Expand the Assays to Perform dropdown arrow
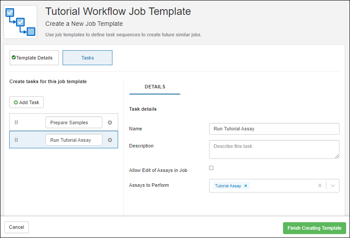 [333, 185]
